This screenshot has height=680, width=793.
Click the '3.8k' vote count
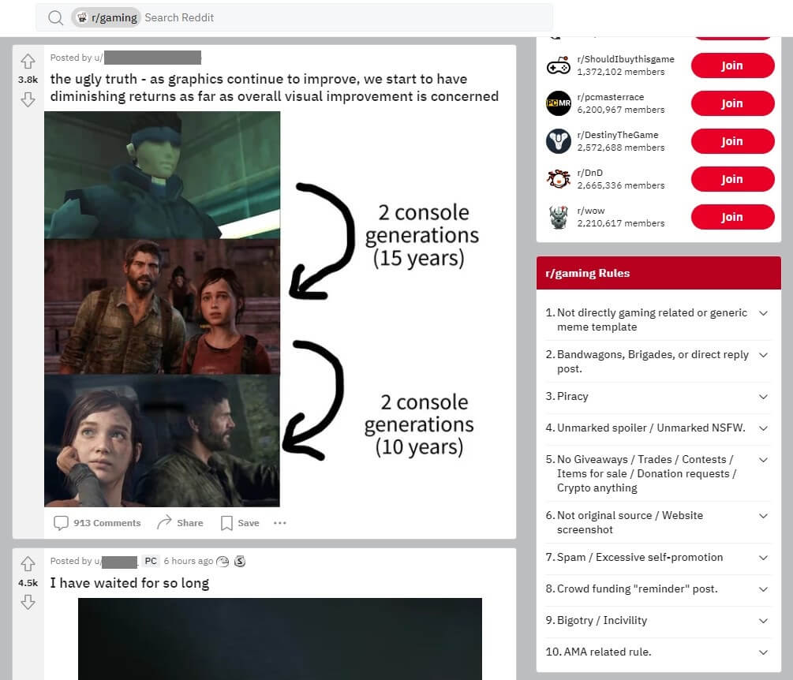[28, 80]
